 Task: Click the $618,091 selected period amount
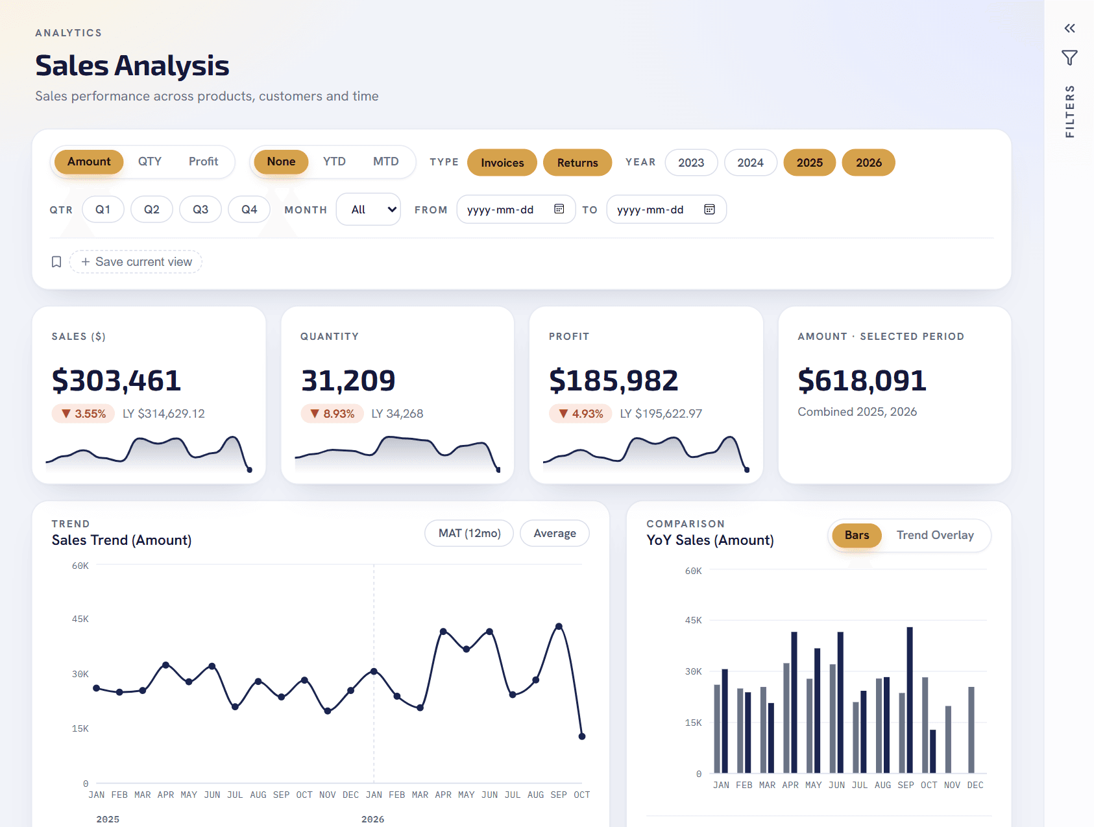(x=862, y=380)
